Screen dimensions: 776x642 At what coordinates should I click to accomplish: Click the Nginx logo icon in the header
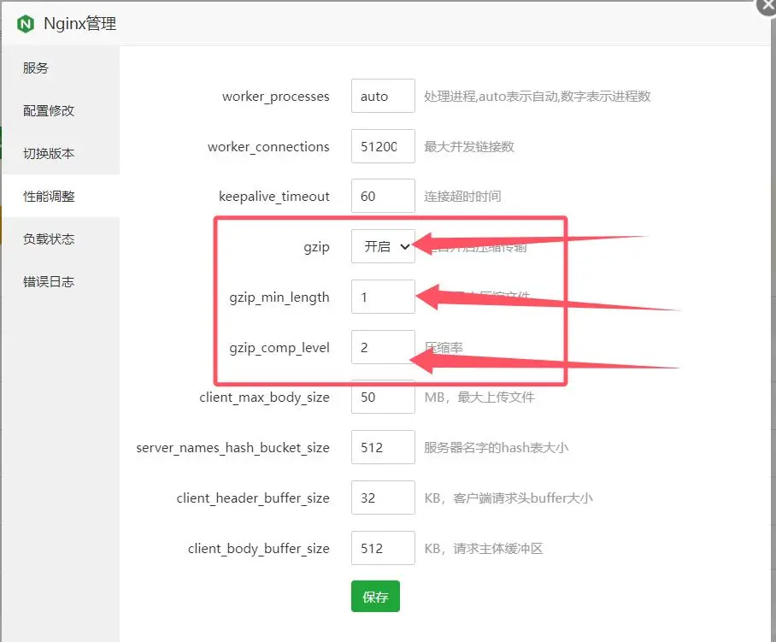pyautogui.click(x=26, y=24)
